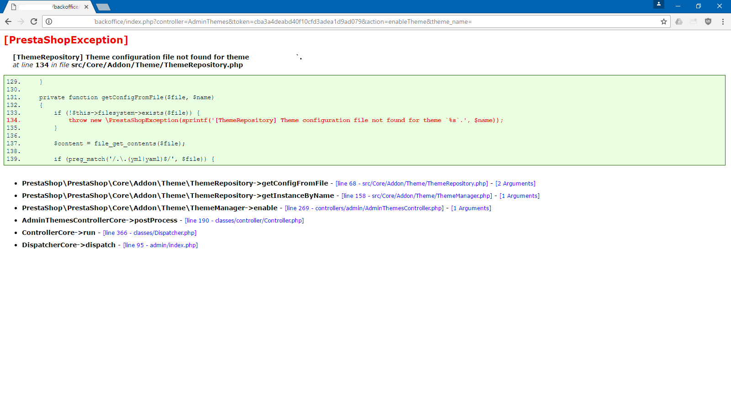
Task: Open the shield extension icon
Action: [708, 21]
